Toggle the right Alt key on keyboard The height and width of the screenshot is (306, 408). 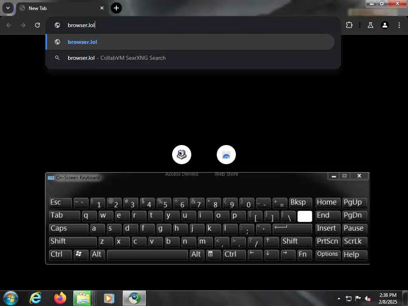197,255
